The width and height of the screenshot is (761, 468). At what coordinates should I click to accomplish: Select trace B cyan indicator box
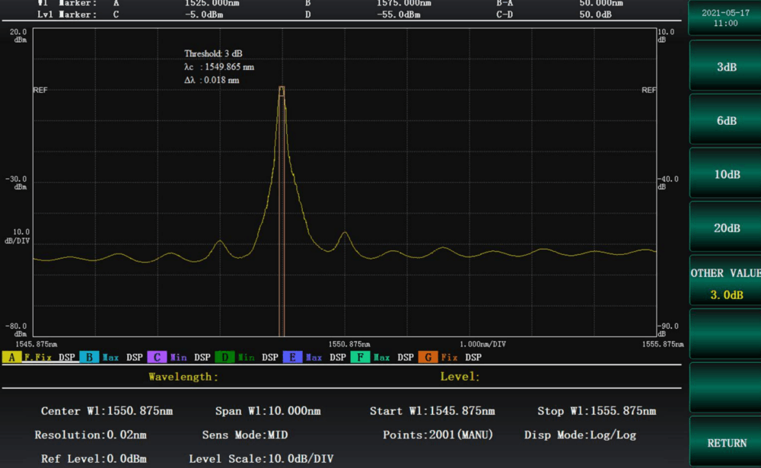(89, 357)
